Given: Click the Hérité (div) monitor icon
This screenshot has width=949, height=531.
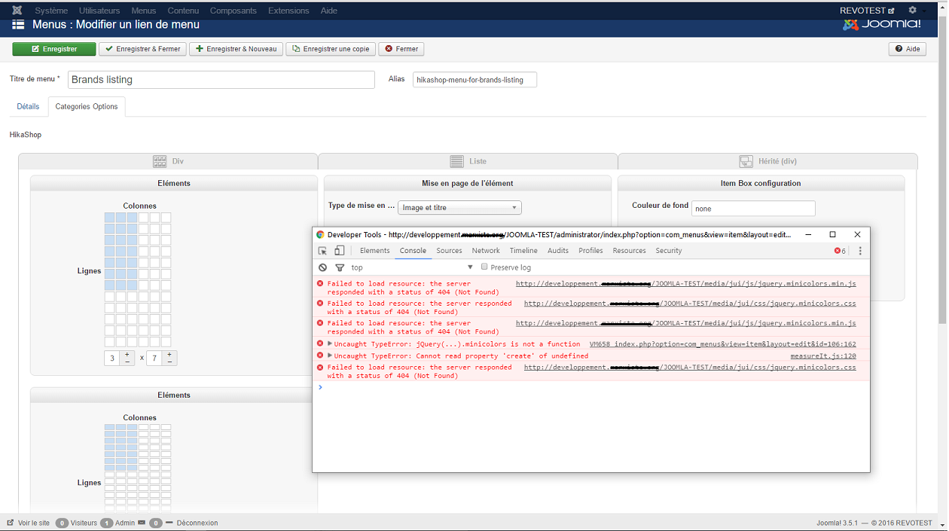Looking at the screenshot, I should (x=746, y=161).
